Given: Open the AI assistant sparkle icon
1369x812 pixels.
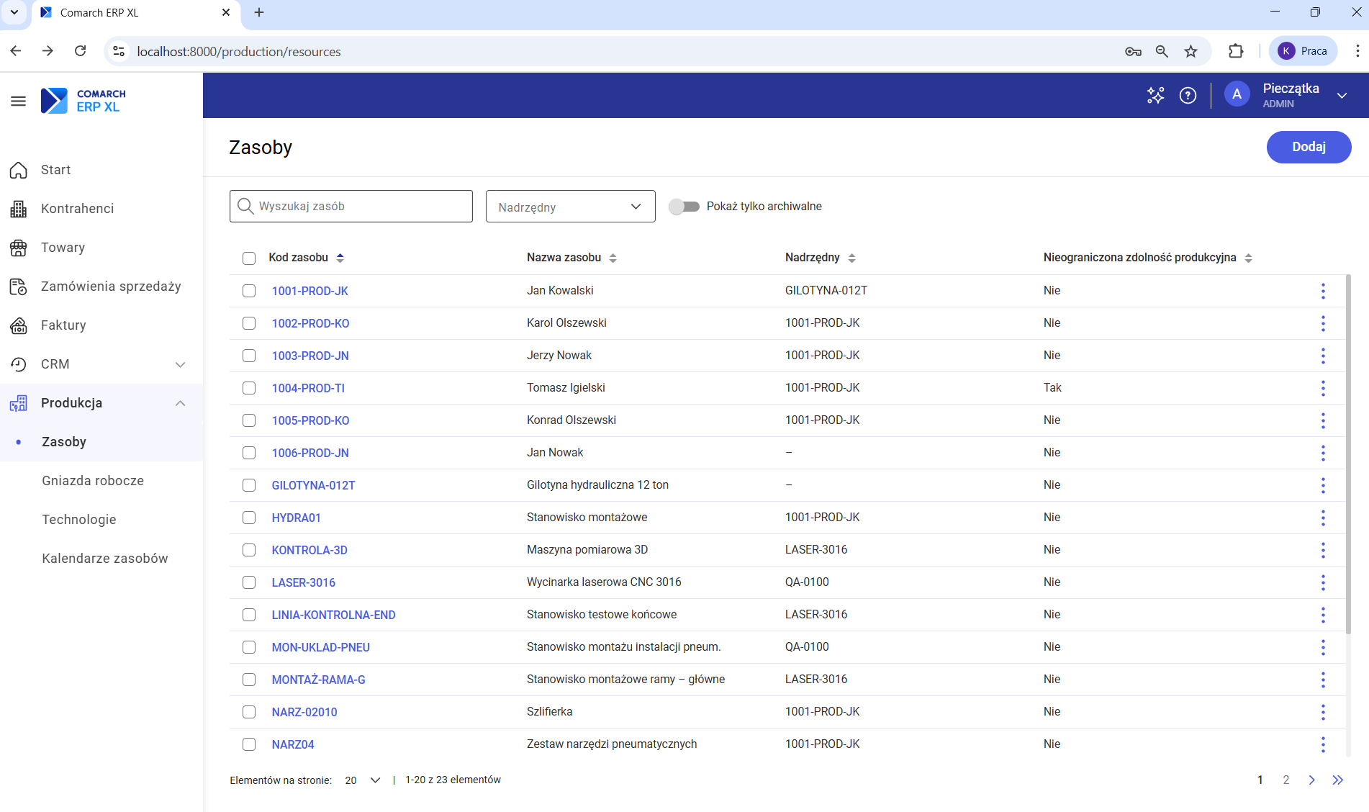Looking at the screenshot, I should pyautogui.click(x=1155, y=95).
